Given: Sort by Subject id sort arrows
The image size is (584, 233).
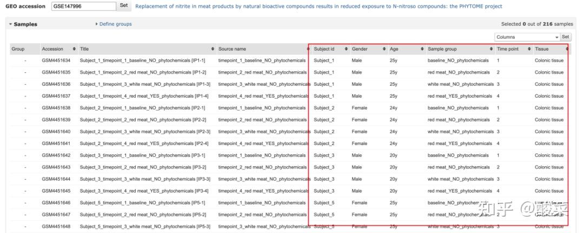Looking at the screenshot, I should coord(347,49).
